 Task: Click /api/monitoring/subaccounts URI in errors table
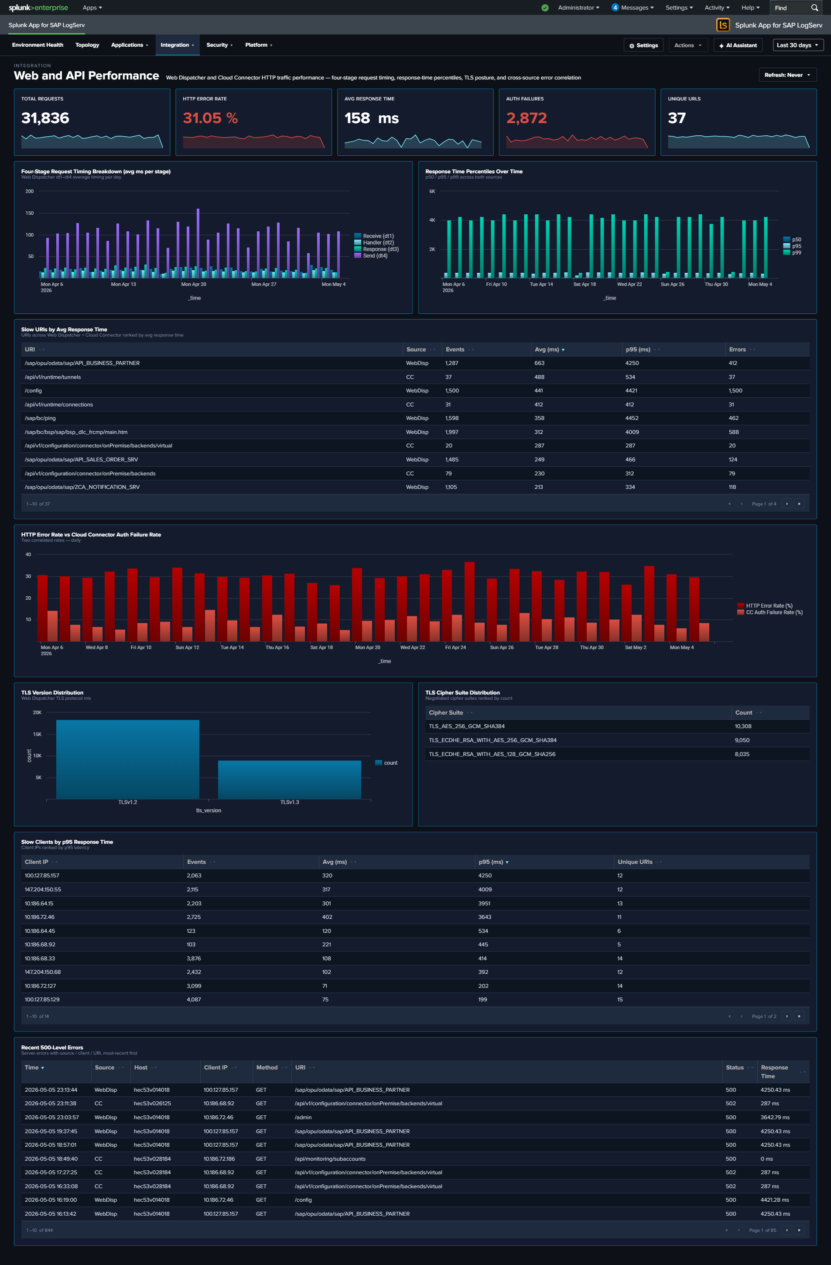[x=330, y=1158]
